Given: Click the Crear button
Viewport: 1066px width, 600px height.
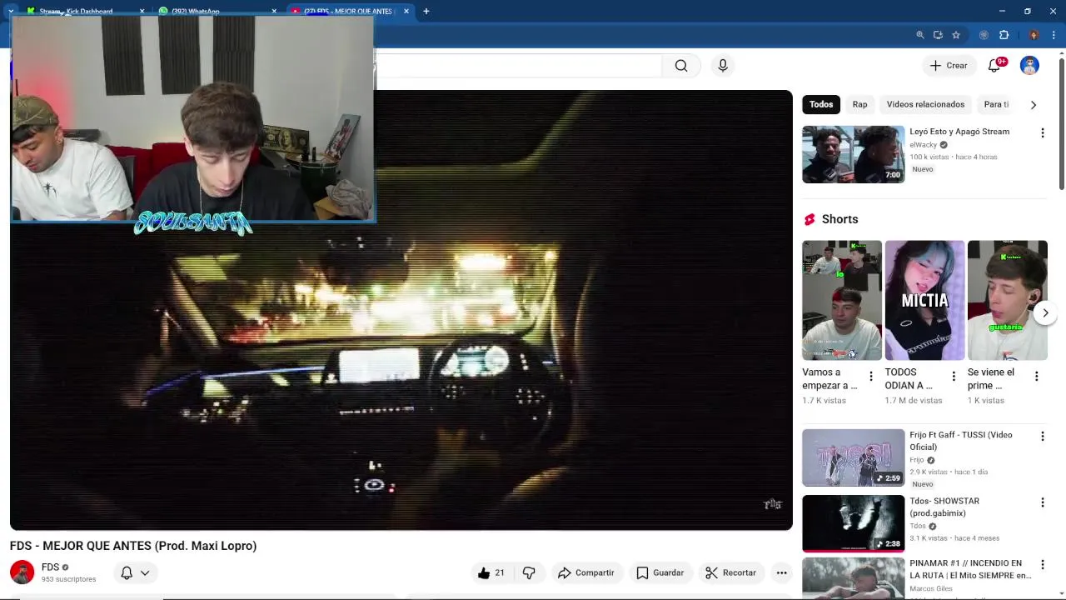Looking at the screenshot, I should 949,66.
